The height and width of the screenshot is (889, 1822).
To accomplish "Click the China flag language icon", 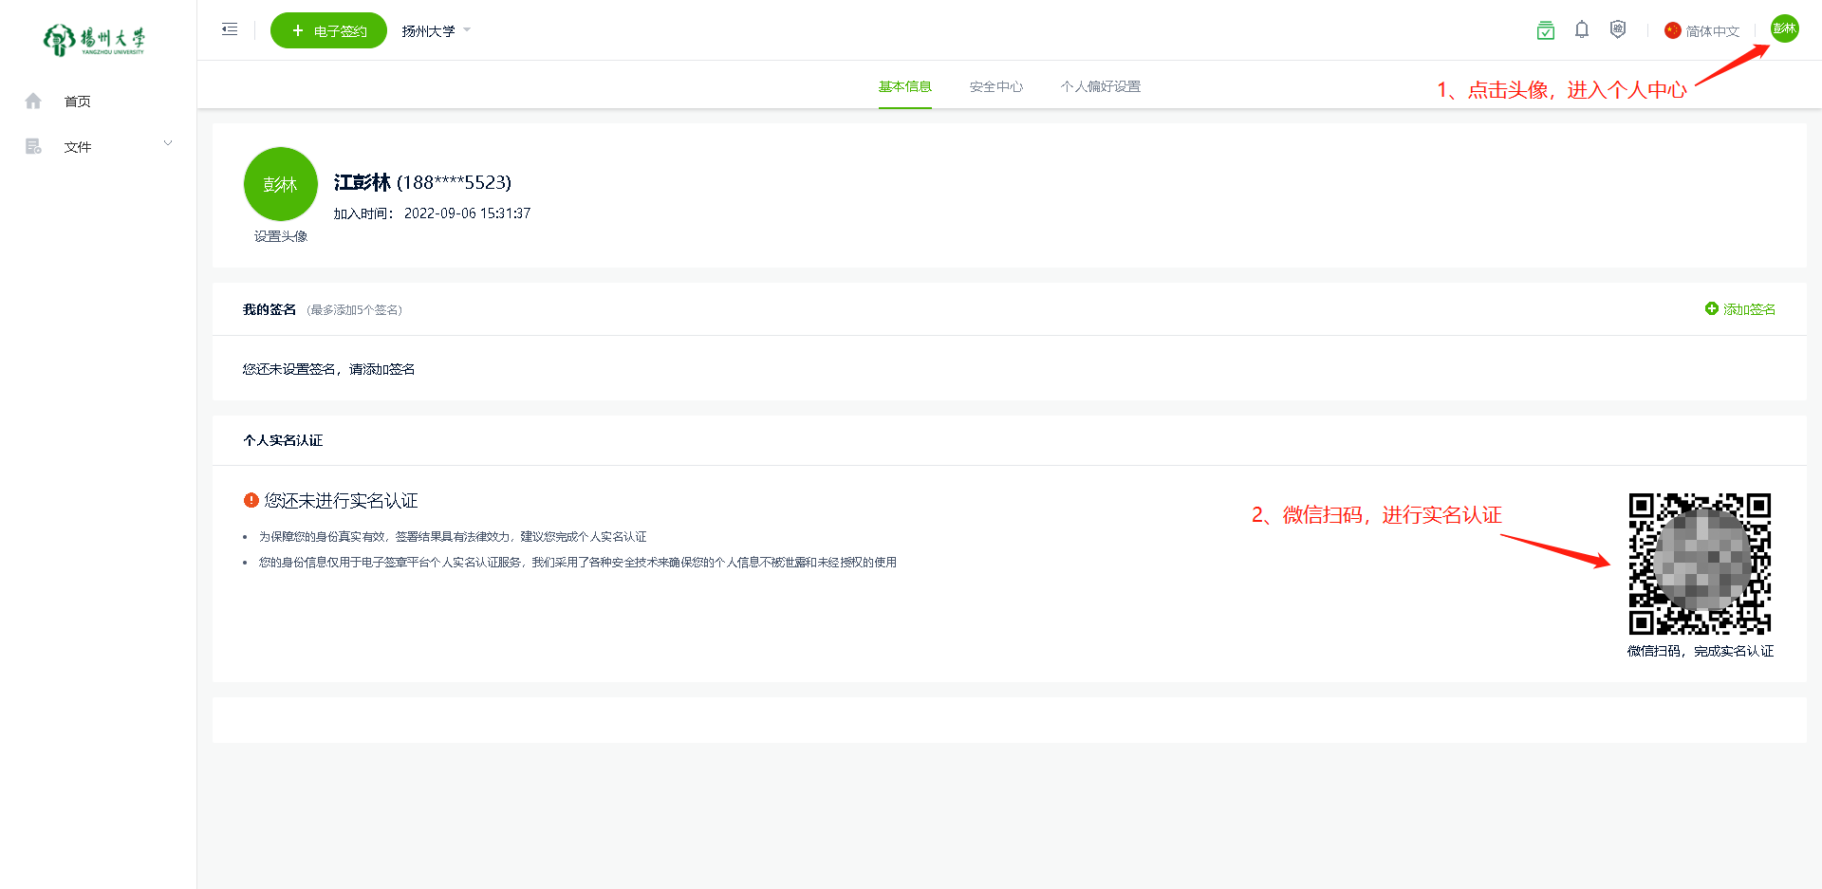I will point(1672,30).
